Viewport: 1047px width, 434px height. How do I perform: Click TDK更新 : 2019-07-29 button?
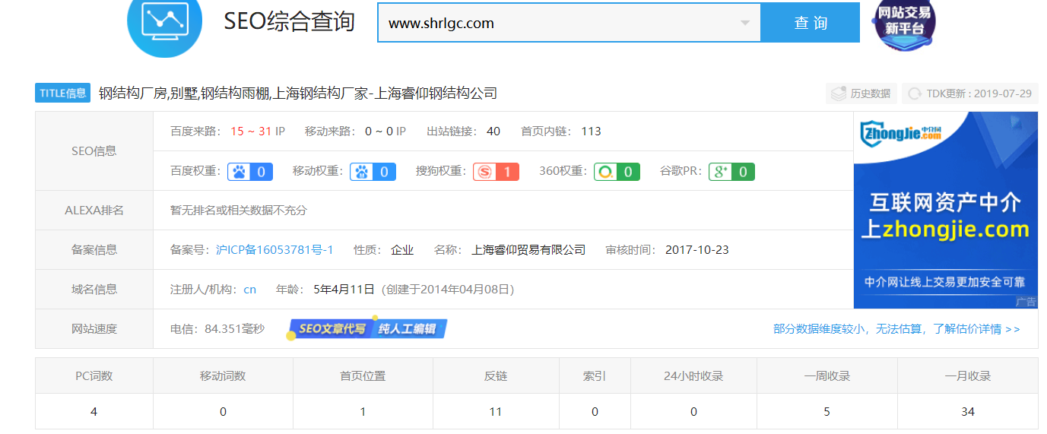pyautogui.click(x=969, y=93)
